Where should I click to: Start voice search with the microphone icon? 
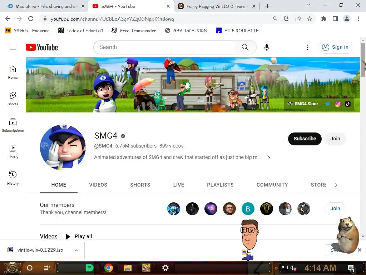(x=267, y=47)
